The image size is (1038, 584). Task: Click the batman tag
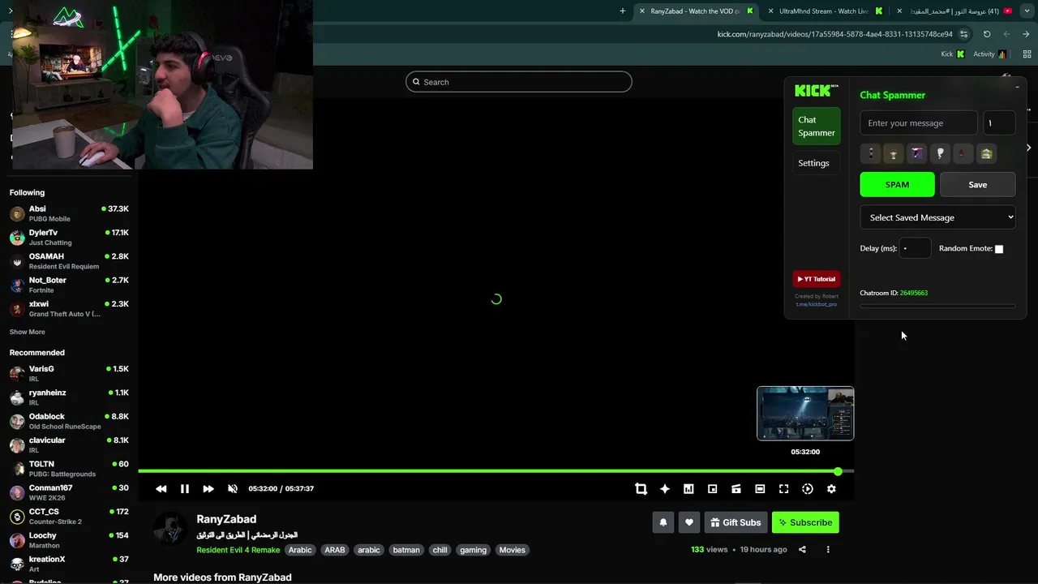(x=406, y=550)
